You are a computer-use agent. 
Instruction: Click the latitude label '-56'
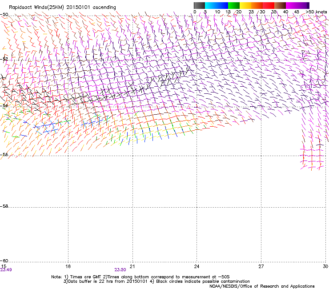[x=4, y=155]
